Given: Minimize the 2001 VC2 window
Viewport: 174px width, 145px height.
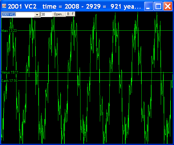Looking at the screenshot, I should point(148,6).
